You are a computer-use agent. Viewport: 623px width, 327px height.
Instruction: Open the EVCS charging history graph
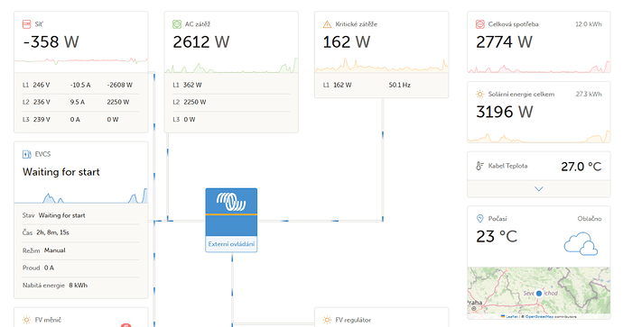coord(81,195)
